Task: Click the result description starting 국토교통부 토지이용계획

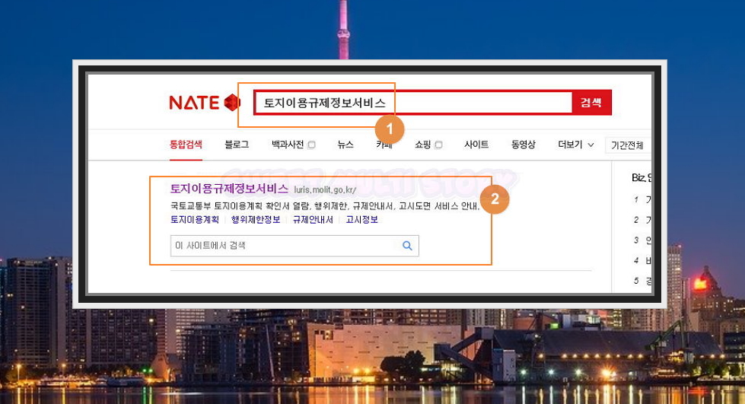Action: pos(325,205)
